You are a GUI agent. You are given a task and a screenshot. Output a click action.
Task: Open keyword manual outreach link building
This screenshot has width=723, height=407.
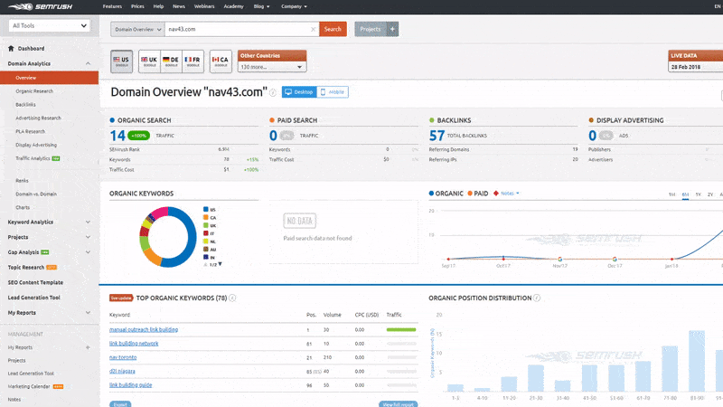pos(144,329)
